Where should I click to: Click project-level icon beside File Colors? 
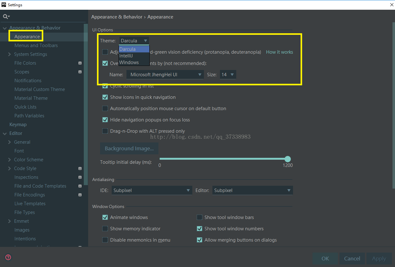pyautogui.click(x=80, y=63)
